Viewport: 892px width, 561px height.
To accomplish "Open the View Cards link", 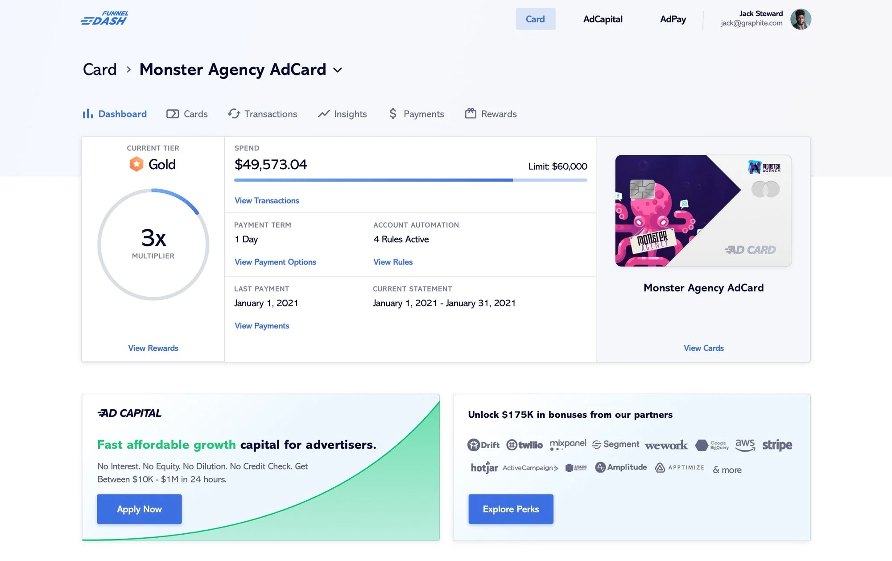I will click(x=703, y=348).
